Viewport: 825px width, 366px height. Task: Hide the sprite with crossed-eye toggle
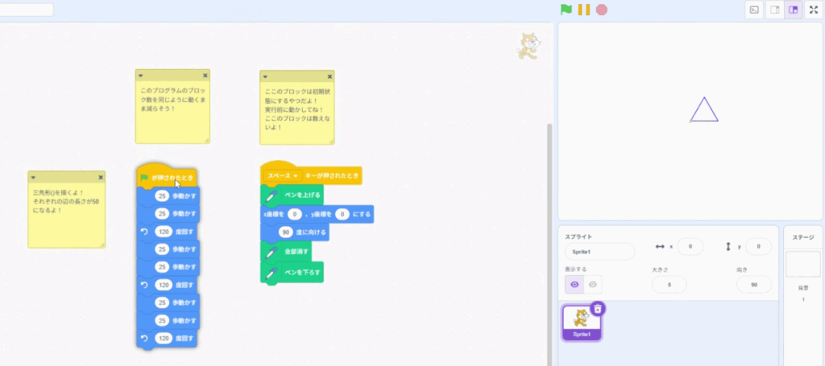point(593,284)
